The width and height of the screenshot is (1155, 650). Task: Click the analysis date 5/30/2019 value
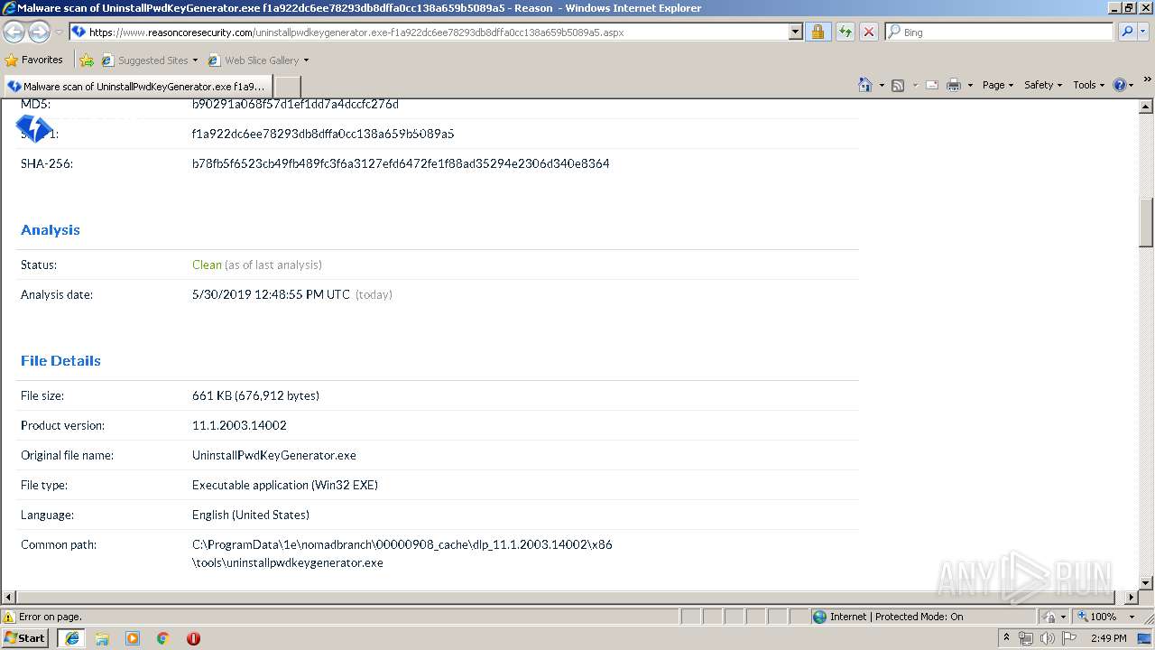point(271,294)
